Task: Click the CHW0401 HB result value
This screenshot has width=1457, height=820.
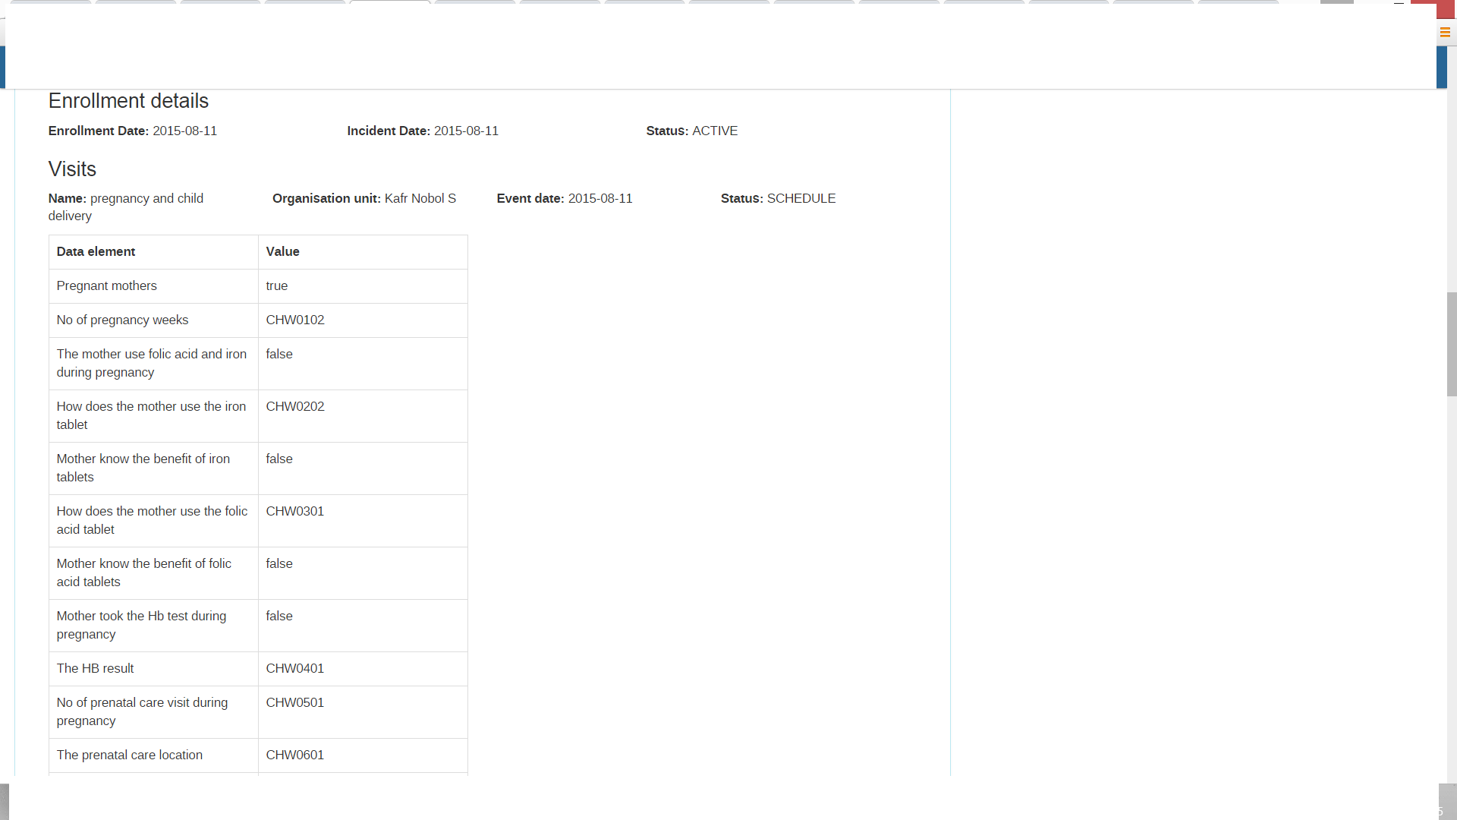Action: (x=294, y=669)
